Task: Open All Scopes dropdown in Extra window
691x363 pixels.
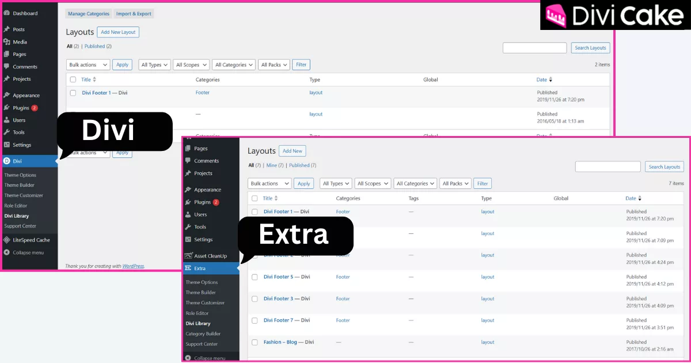Action: 373,184
